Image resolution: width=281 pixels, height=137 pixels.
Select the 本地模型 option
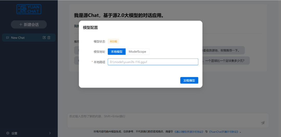click(x=117, y=51)
